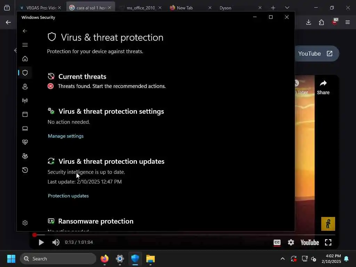Click the taskbar Search box
This screenshot has width=356, height=267.
pos(58,259)
